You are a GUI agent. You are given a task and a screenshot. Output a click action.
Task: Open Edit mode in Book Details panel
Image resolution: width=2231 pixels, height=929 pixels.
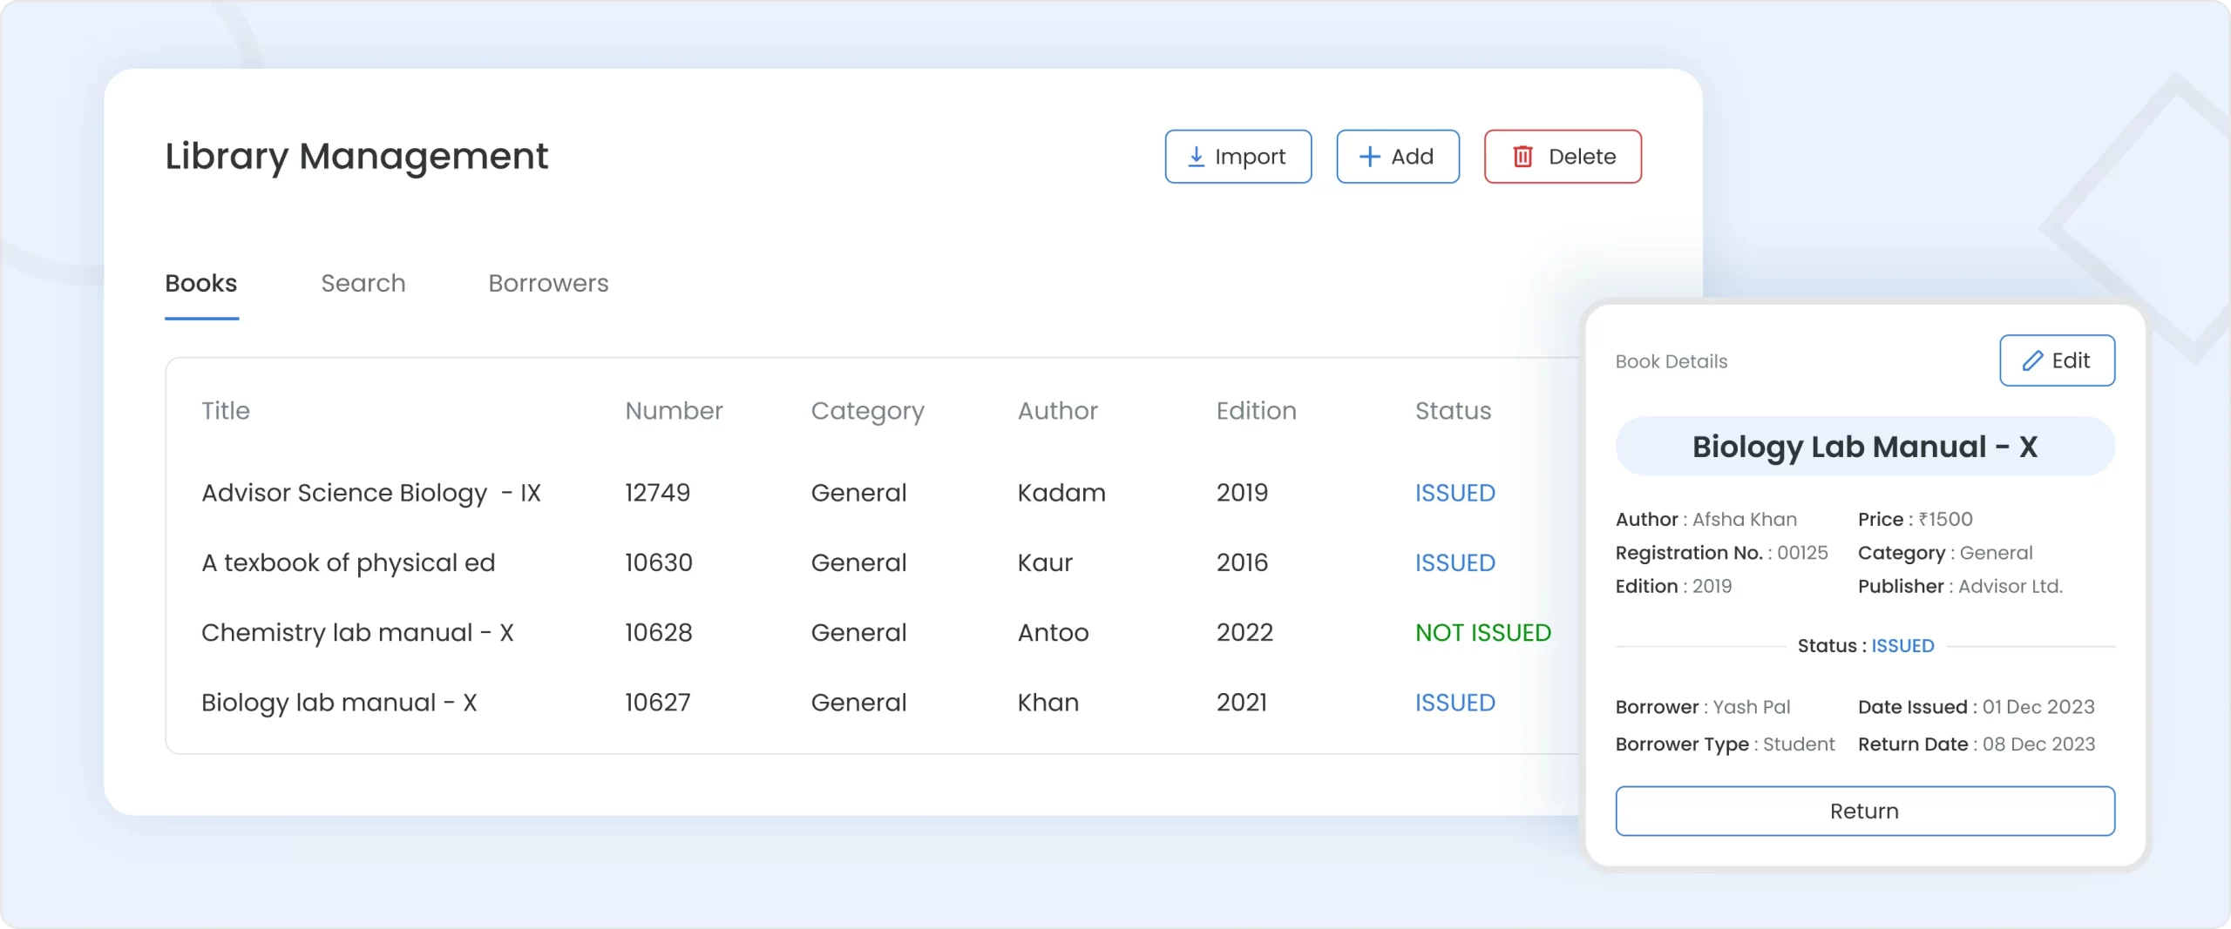coord(2057,360)
